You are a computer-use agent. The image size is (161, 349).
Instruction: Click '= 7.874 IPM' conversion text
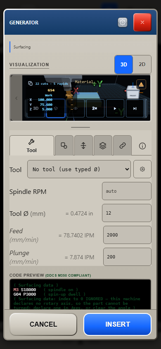[x=79, y=257]
